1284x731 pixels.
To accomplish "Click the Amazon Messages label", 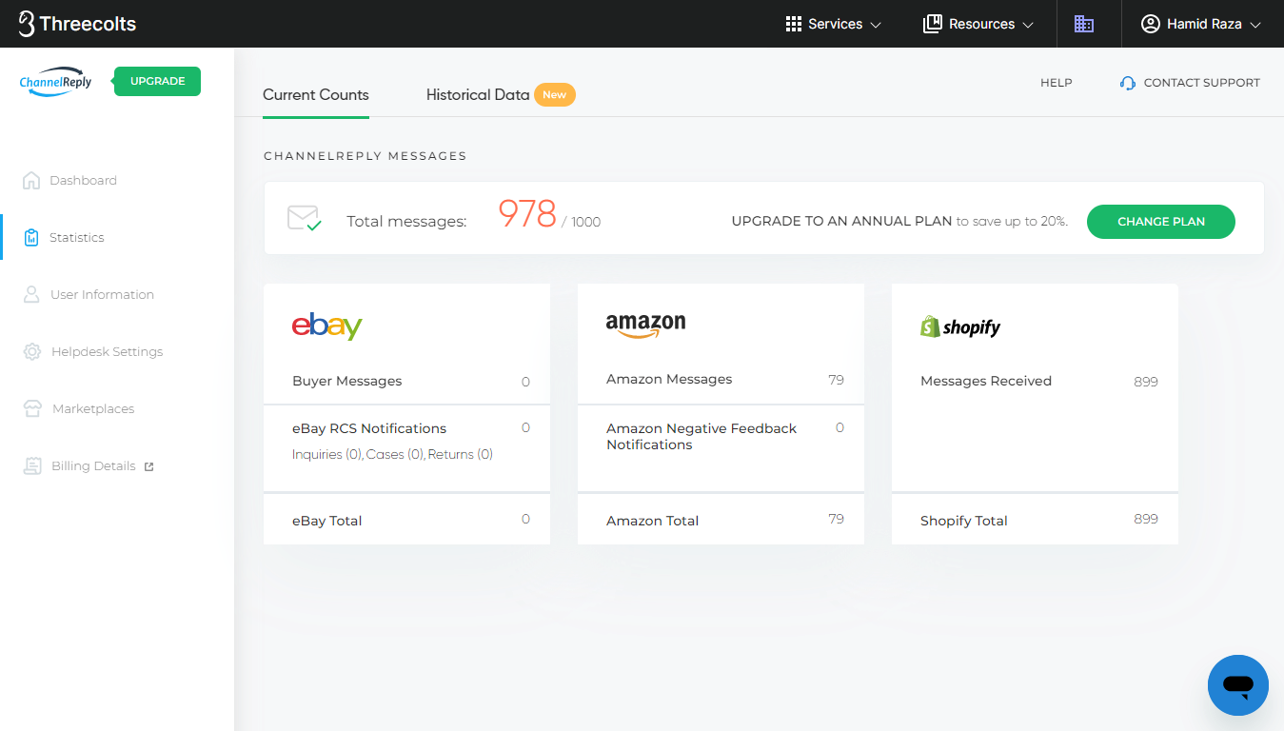I will click(x=669, y=379).
